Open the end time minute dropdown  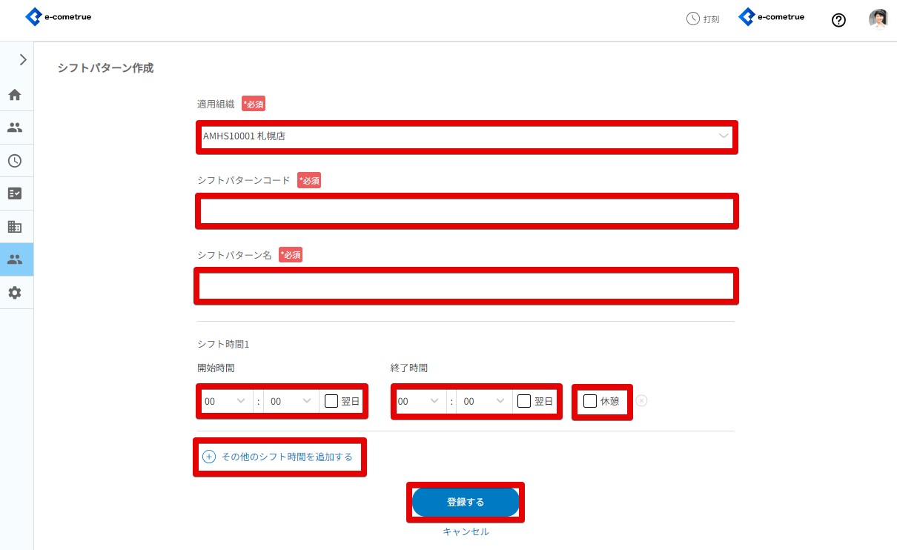(483, 401)
